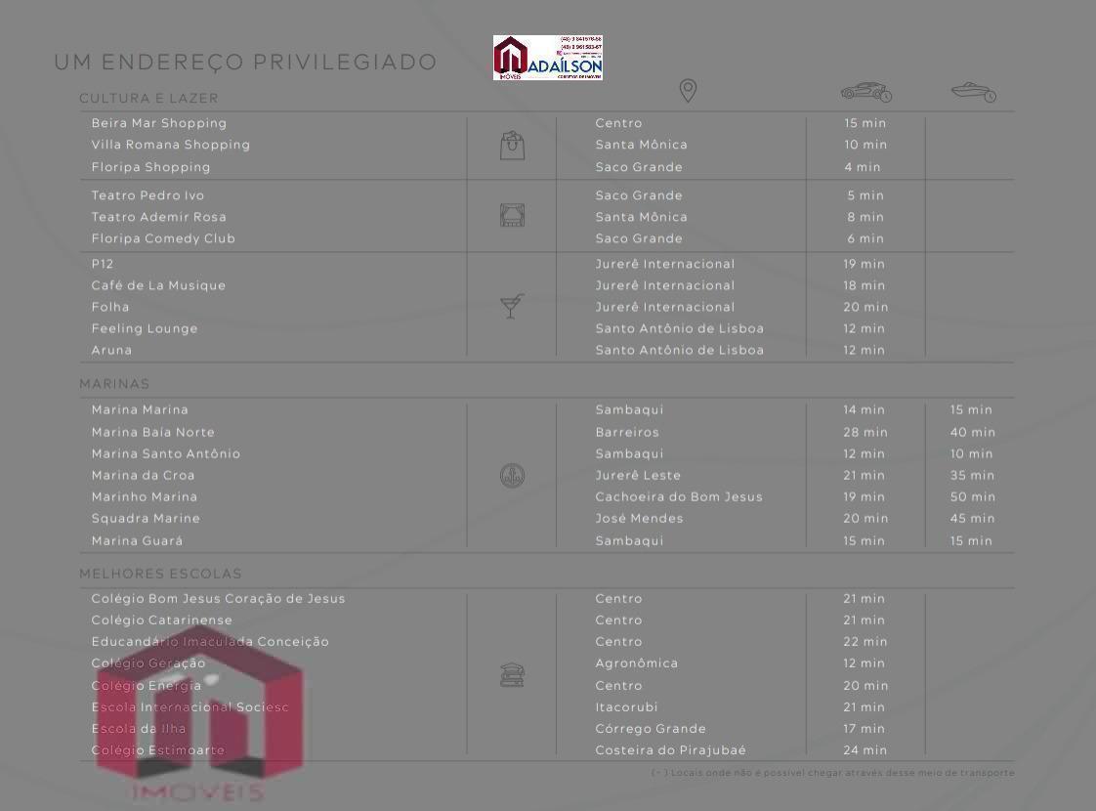
Task: Click 'Floripa Shopping' row
Action: 151,167
